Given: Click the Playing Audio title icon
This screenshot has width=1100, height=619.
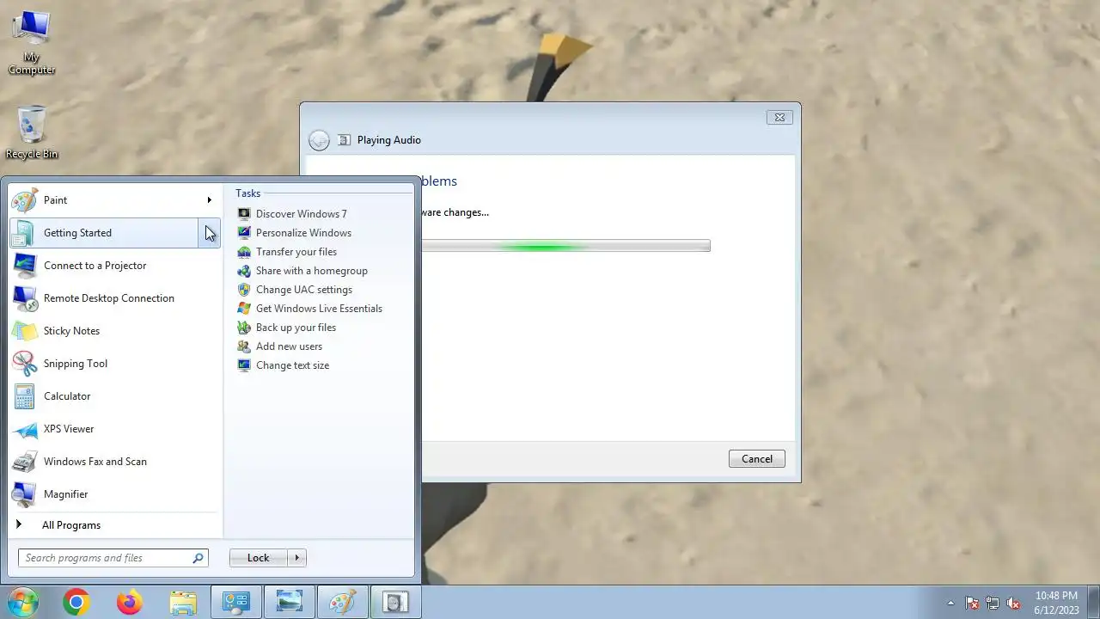Looking at the screenshot, I should pyautogui.click(x=345, y=140).
